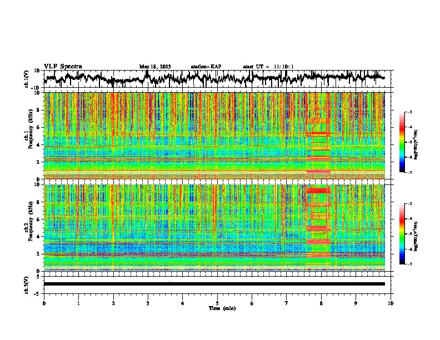The width and height of the screenshot is (440, 340).
Task: Click the ch.3 solid black signal band
Action: click(214, 284)
